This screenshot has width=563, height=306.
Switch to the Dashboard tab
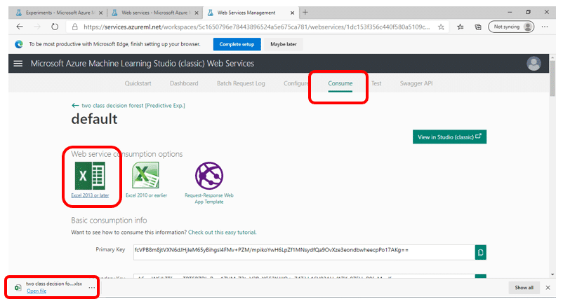click(184, 83)
